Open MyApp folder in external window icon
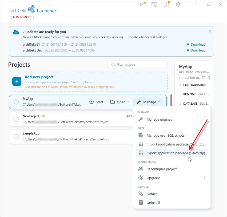Image resolution: width=227 pixels, height=217 pixels. (x=204, y=78)
